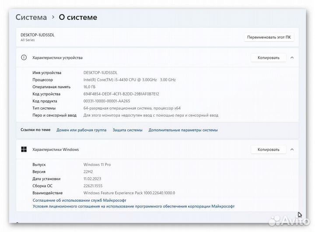Click the info icon beside Характеристики устройства
This screenshot has width=315, height=232.
[x=24, y=57]
